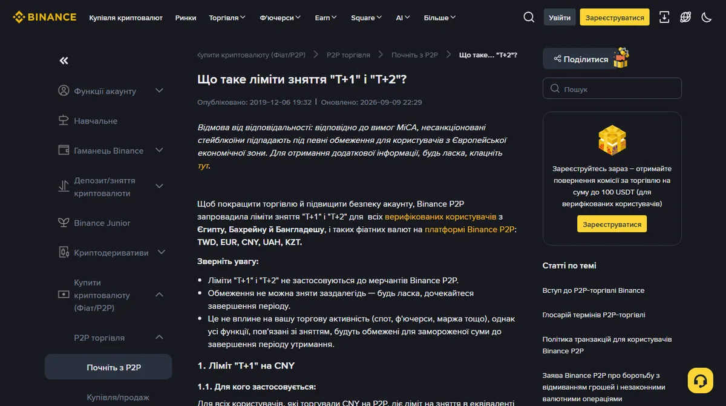Screen dimensions: 726x406
Task: Go to P2P торгівля breadcrumb
Action: [348, 54]
